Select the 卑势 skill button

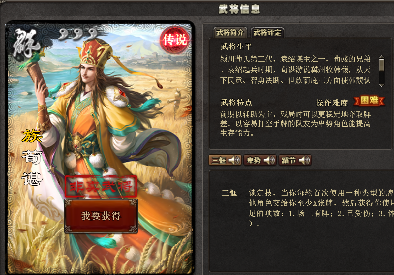tap(260, 160)
